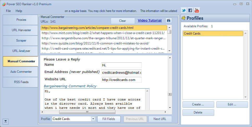Switch to the RSS Feeds tab
This screenshot has height=127, width=252.
[20, 82]
